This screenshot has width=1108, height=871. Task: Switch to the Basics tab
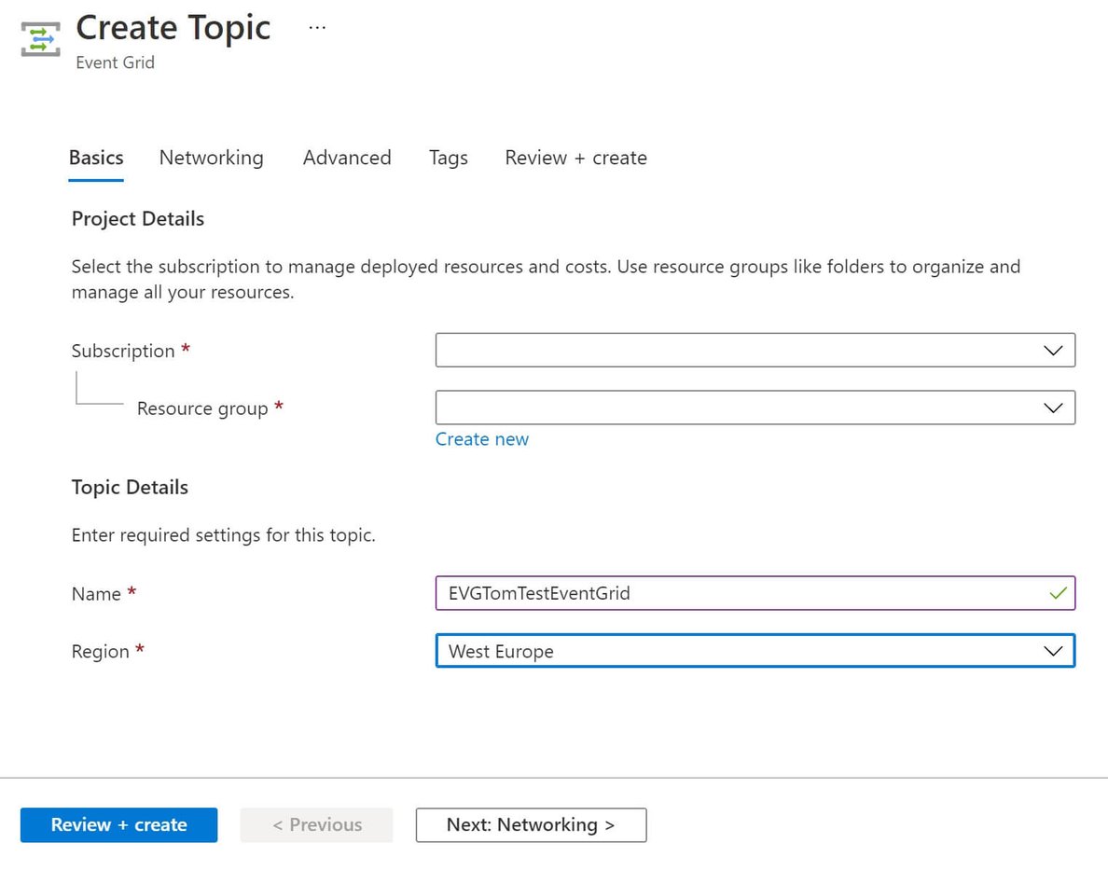point(96,158)
